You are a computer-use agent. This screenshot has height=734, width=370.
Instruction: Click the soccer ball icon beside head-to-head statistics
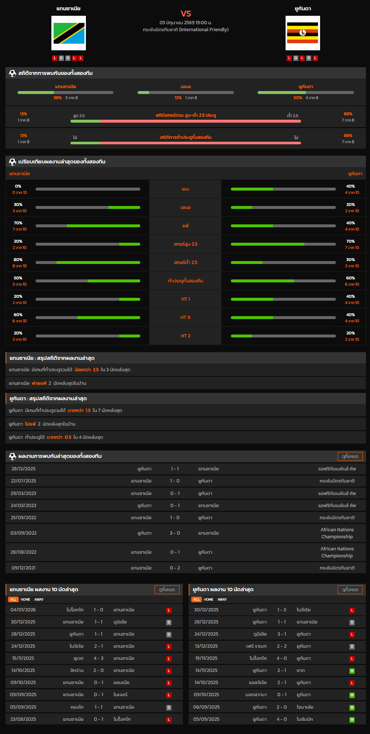(12, 73)
